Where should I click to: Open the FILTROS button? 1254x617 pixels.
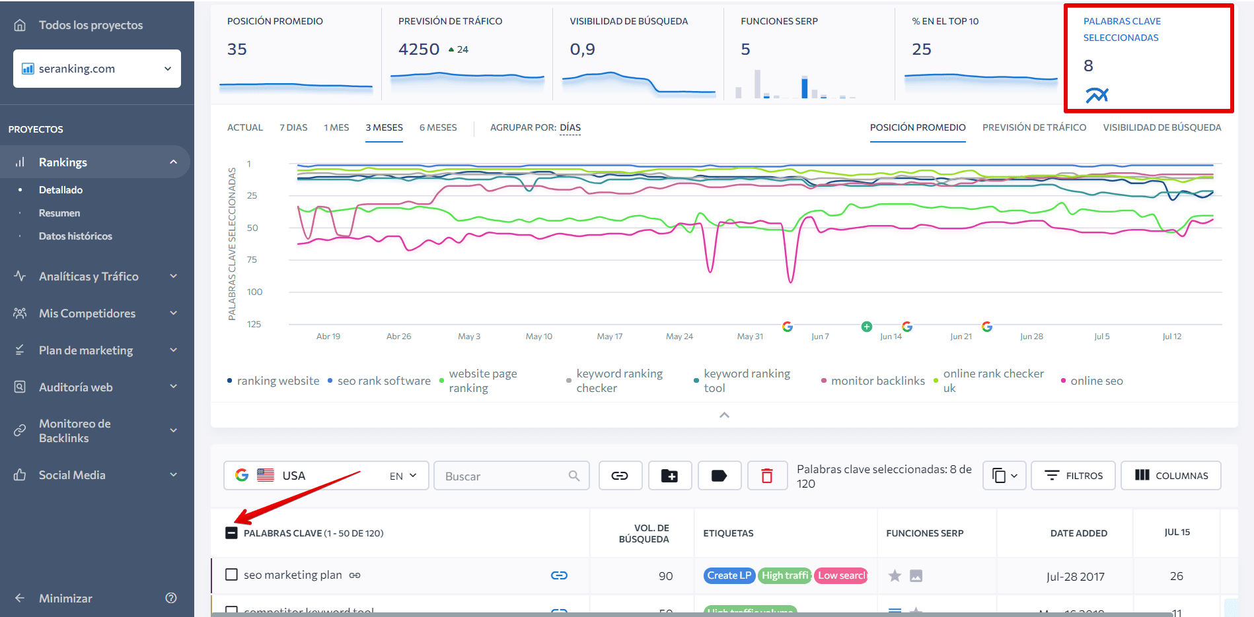coord(1073,476)
